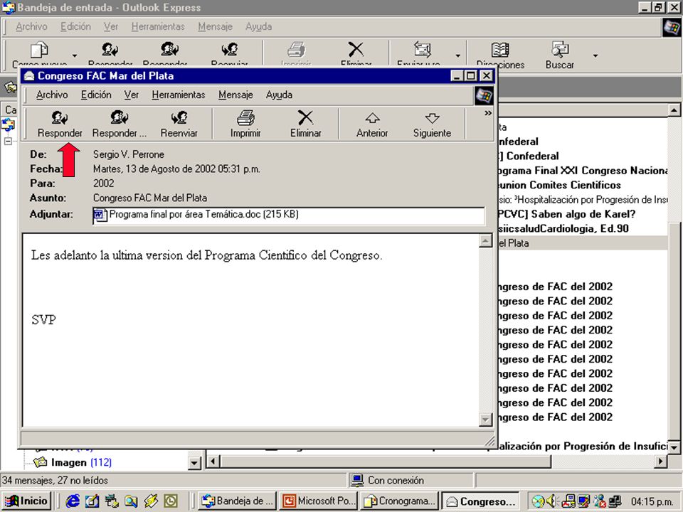Click right arrow of message list horizontal scrollbar
This screenshot has height=512, width=683.
click(x=661, y=461)
